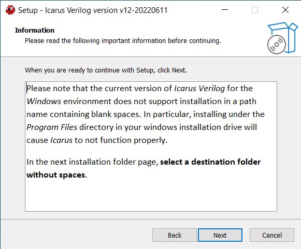Click the Next button to continue setup
The width and height of the screenshot is (301, 249).
220,235
